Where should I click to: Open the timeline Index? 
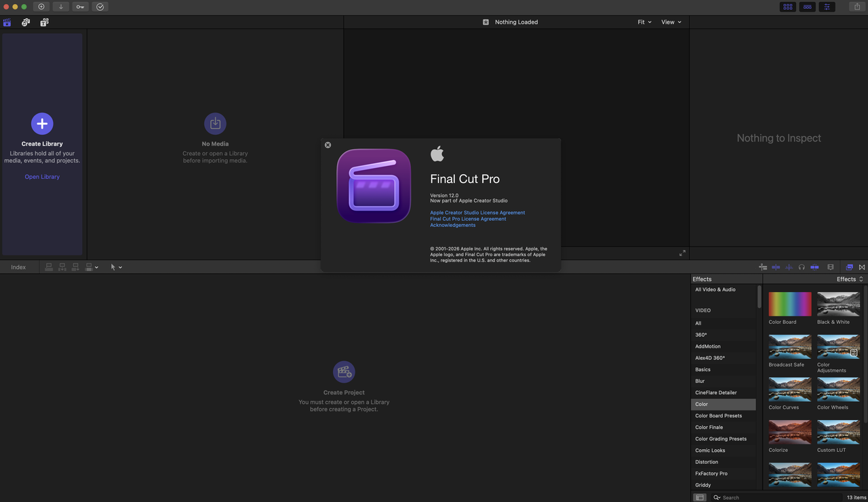click(x=18, y=267)
